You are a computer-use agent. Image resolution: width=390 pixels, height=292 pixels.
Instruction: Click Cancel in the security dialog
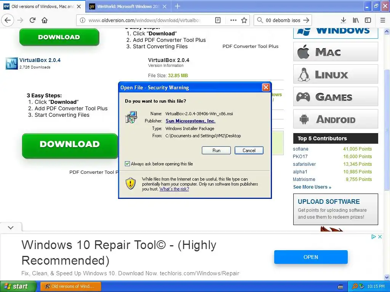[x=249, y=151]
